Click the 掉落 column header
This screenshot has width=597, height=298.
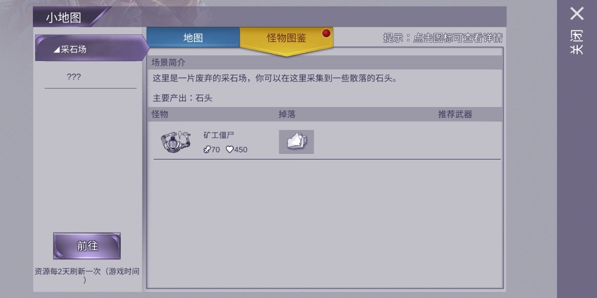coord(287,114)
